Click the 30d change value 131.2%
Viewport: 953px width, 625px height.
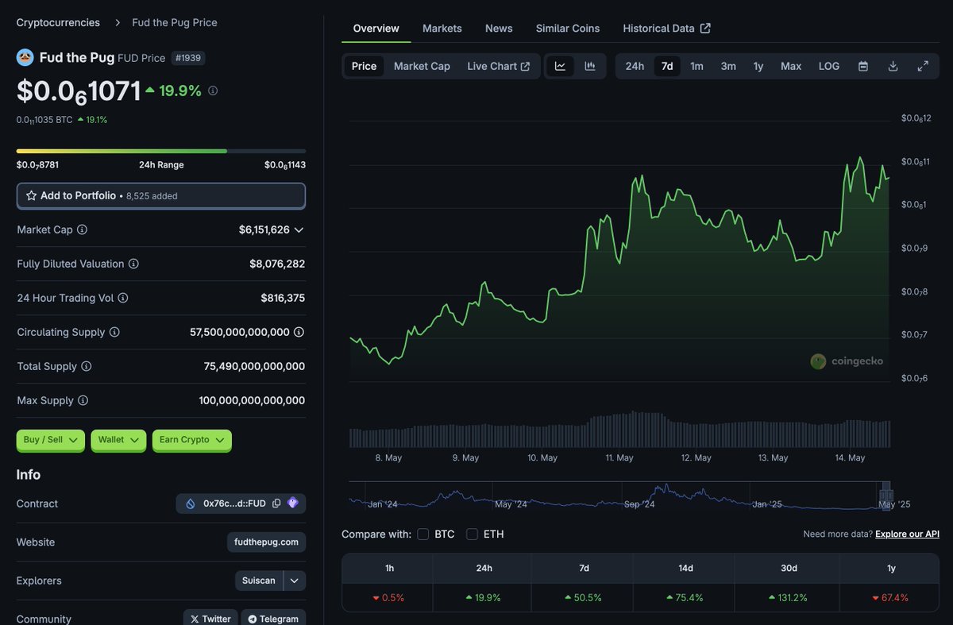pyautogui.click(x=786, y=598)
